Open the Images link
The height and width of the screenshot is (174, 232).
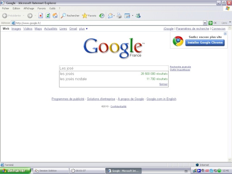(x=16, y=29)
